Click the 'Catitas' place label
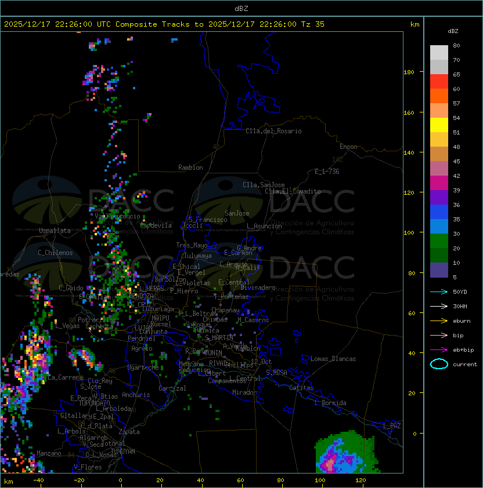Image resolution: width=483 pixels, height=488 pixels. point(301,388)
